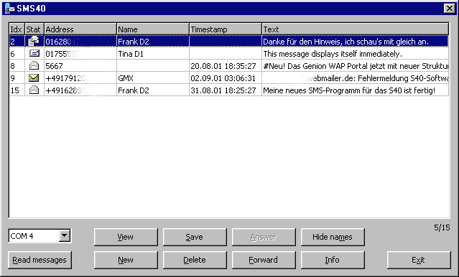
Task: Click the Forward button
Action: click(264, 260)
